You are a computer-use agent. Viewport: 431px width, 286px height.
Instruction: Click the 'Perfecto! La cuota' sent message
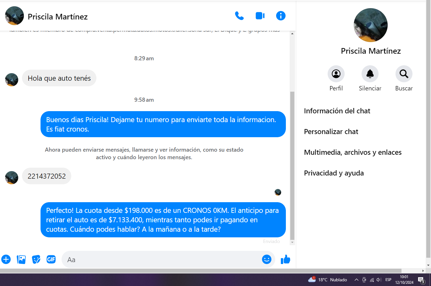pyautogui.click(x=163, y=220)
